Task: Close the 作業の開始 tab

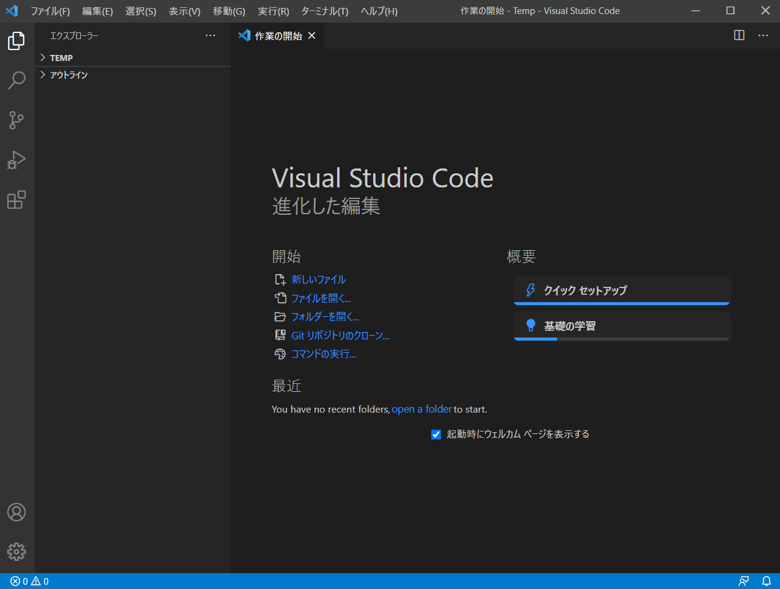Action: tap(312, 35)
